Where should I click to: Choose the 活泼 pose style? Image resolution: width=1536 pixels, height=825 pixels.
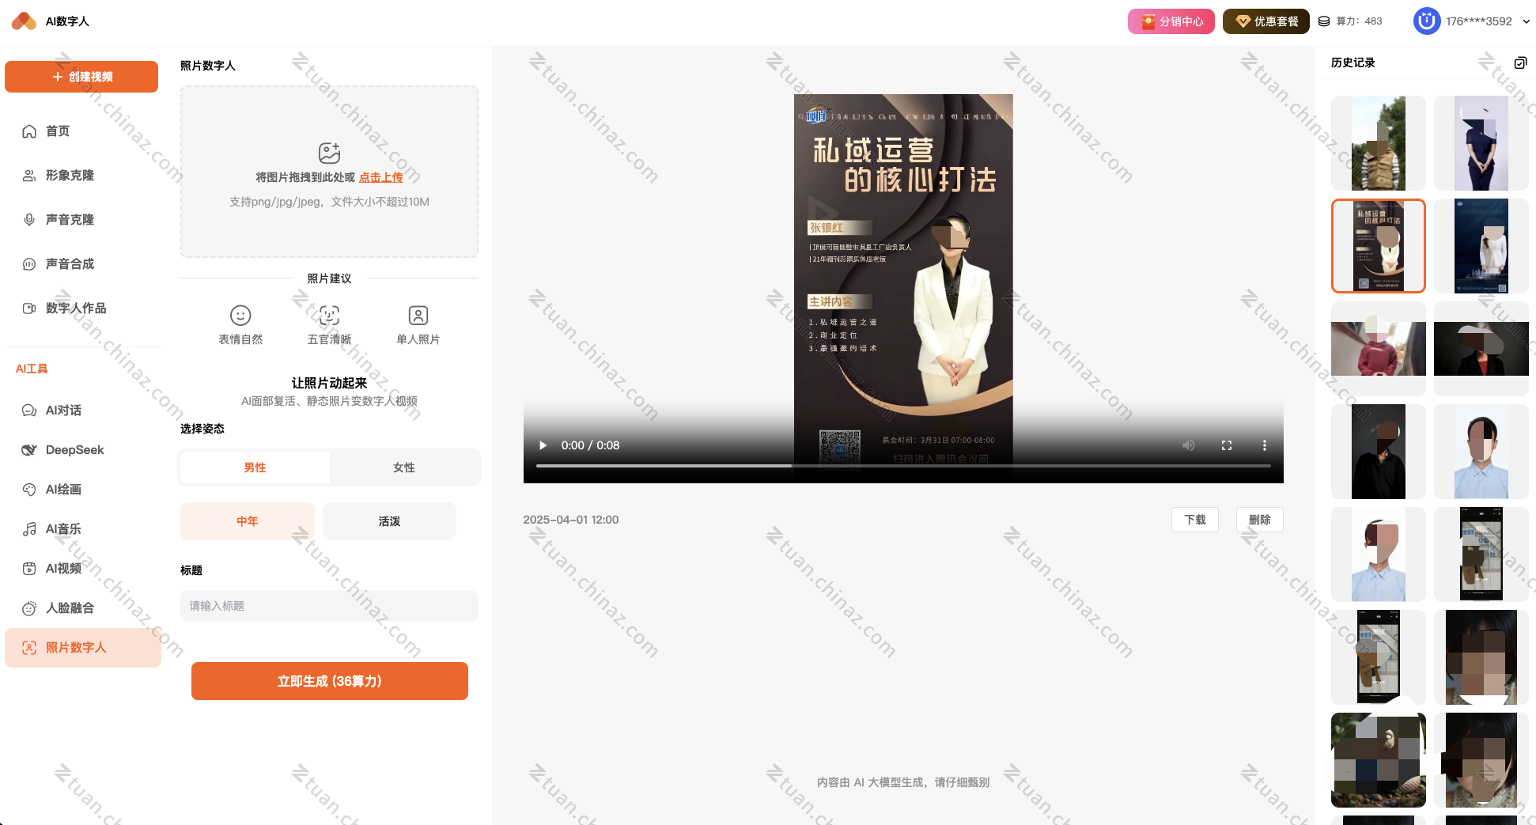(x=389, y=521)
